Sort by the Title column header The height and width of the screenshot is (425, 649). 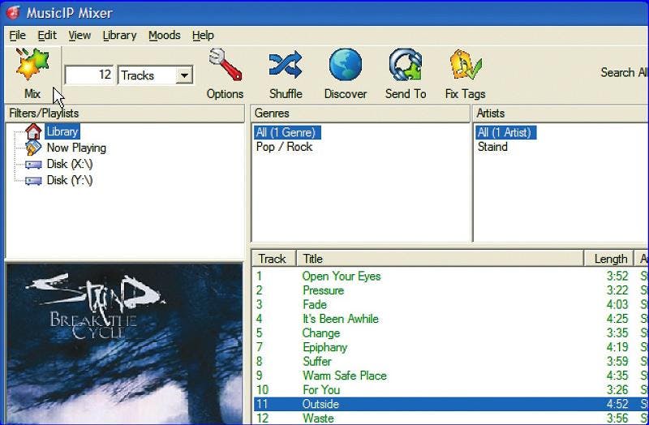pos(440,259)
